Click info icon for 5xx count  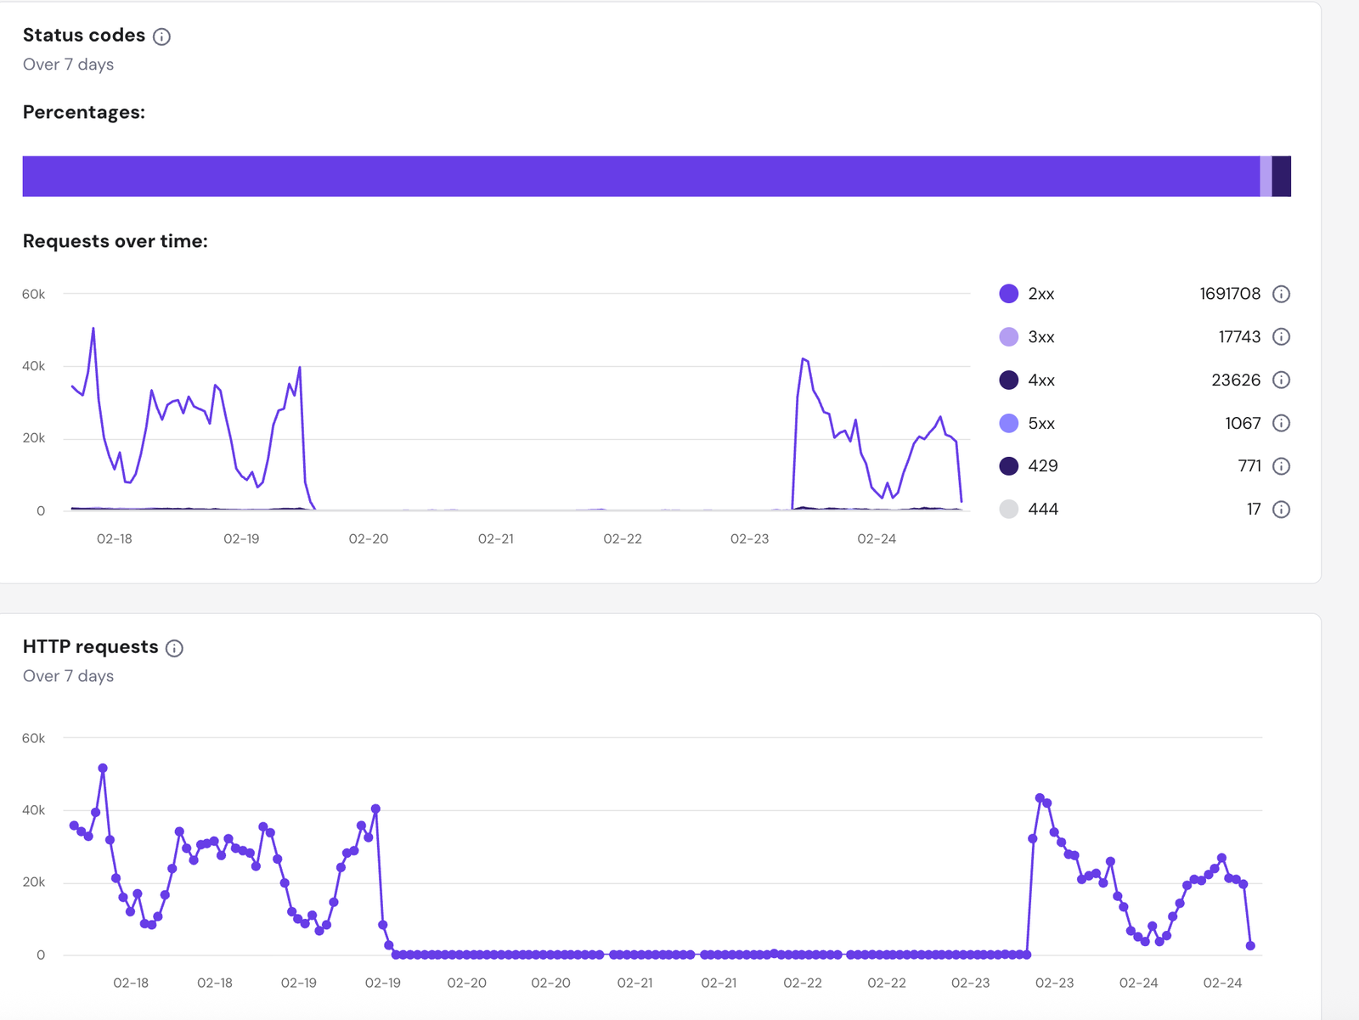1281,423
